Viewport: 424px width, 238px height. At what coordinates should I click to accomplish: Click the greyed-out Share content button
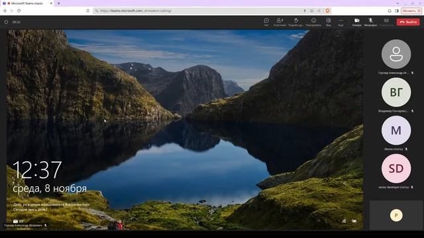pyautogui.click(x=386, y=22)
